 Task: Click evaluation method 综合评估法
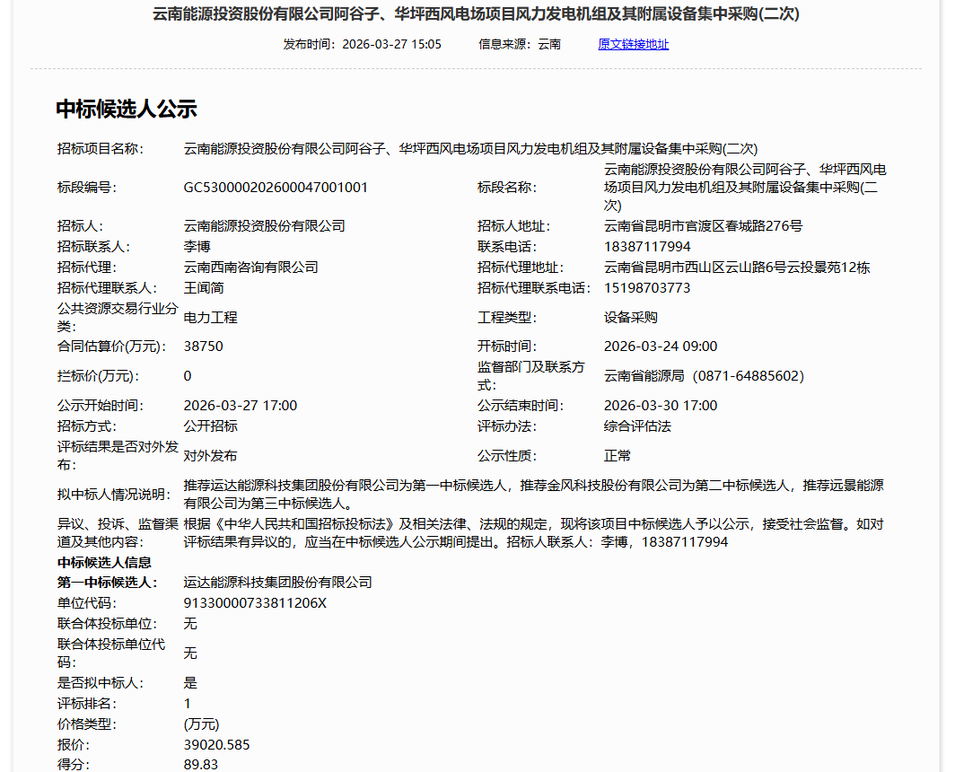coord(637,425)
